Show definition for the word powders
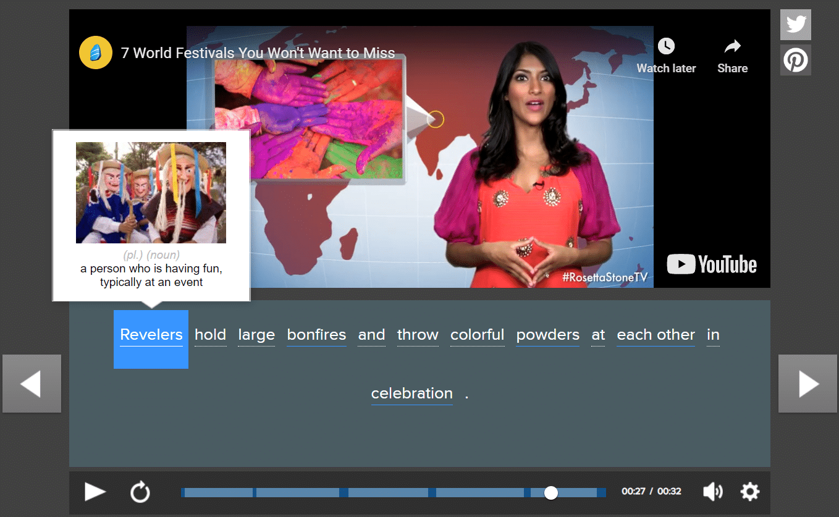Screen dimensions: 839x517 547,335
